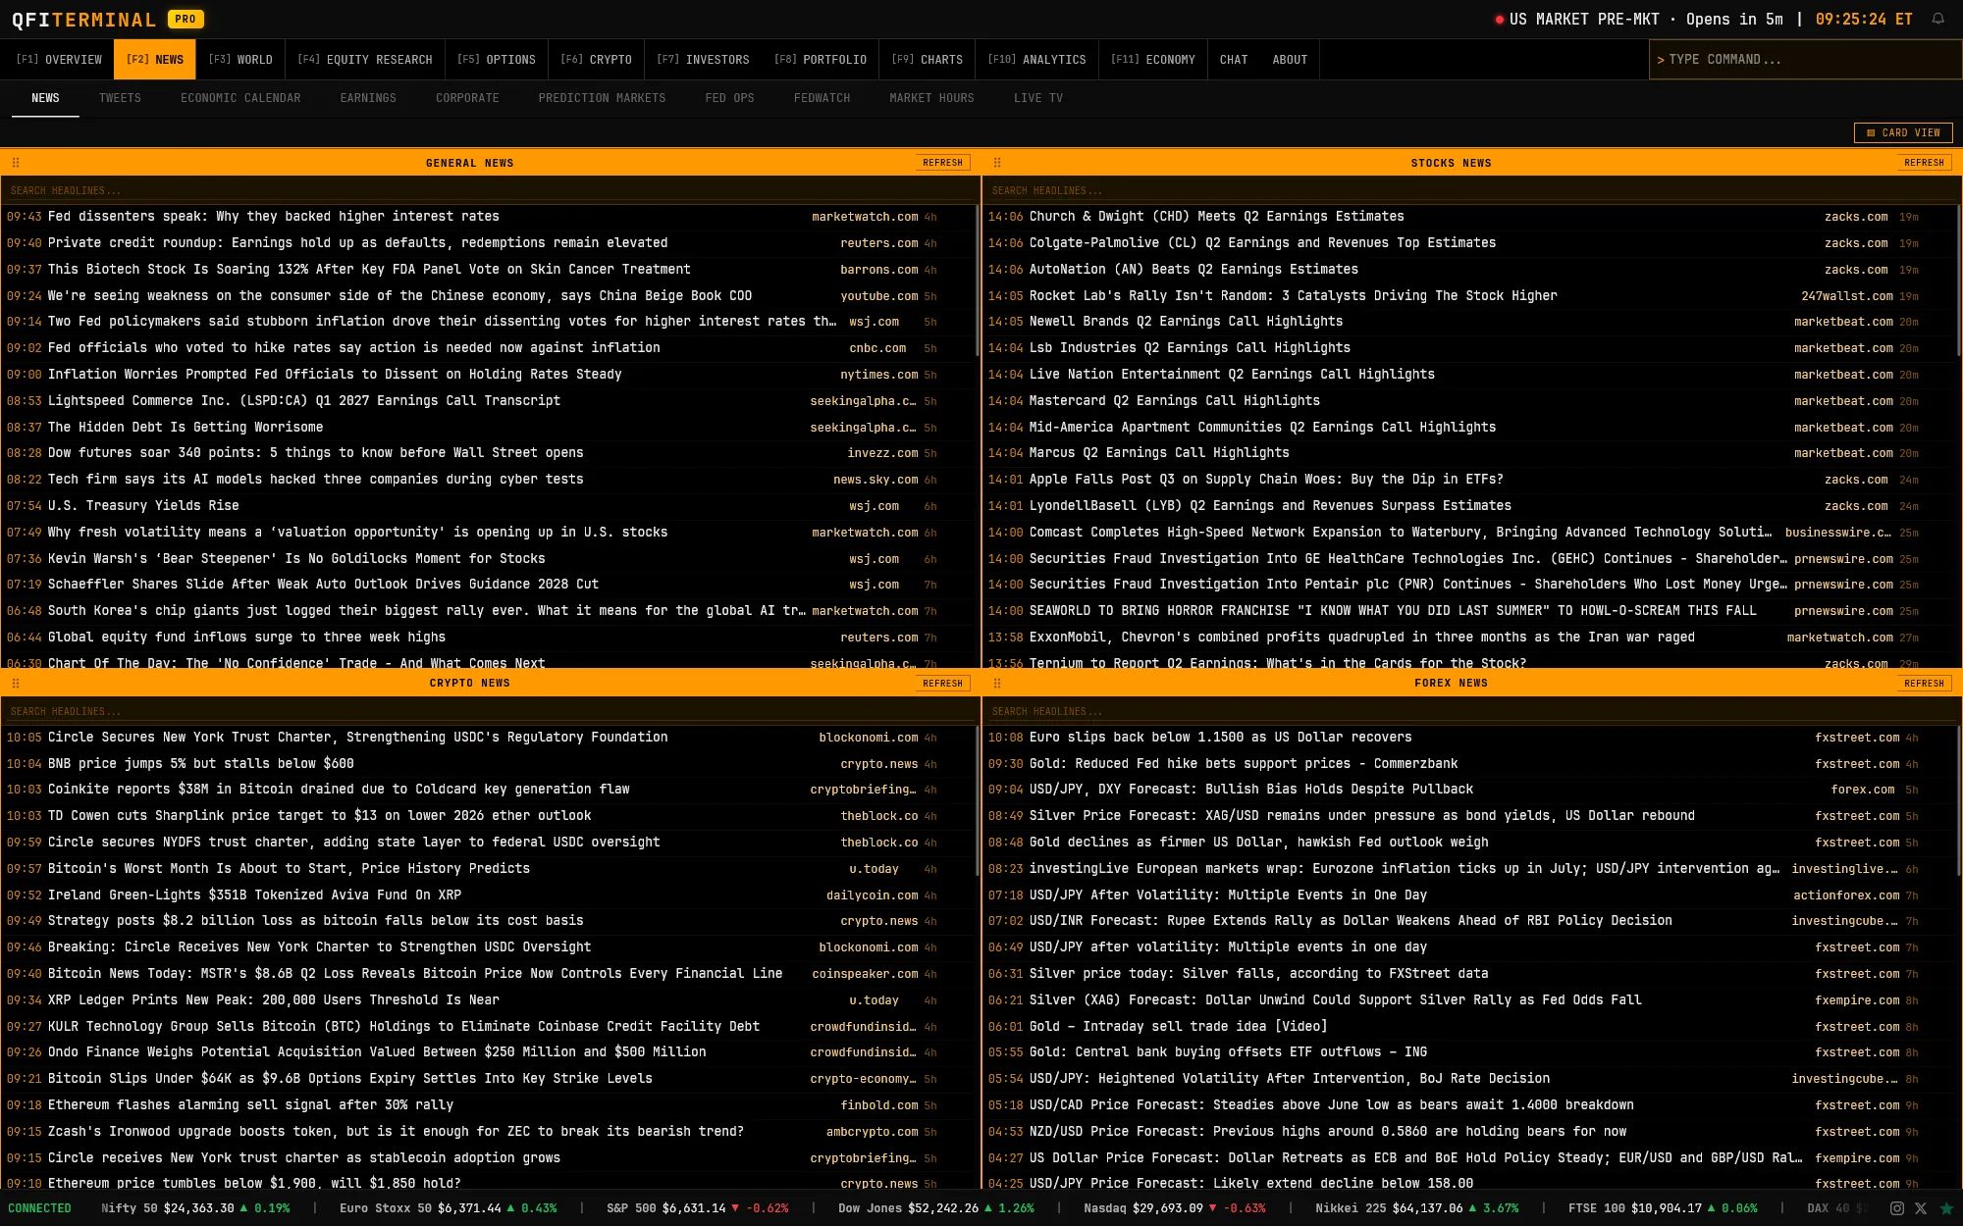The height and width of the screenshot is (1227, 1963).
Task: Switch to the F11 Economy tab
Action: [x=1153, y=60]
